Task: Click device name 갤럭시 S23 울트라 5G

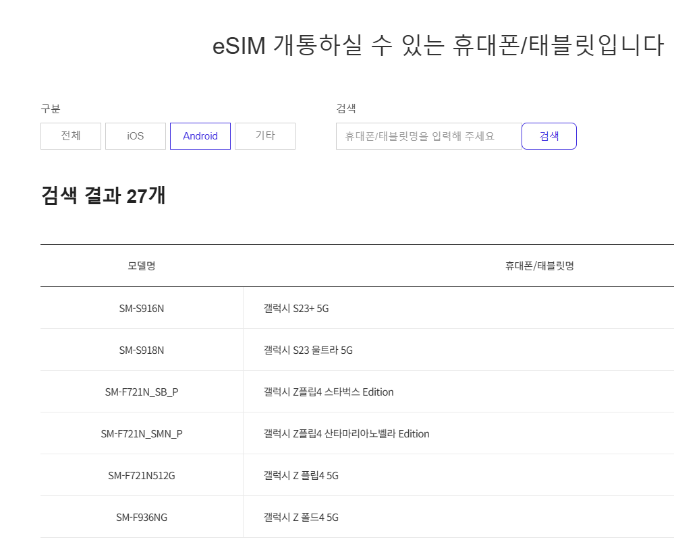Action: [308, 350]
